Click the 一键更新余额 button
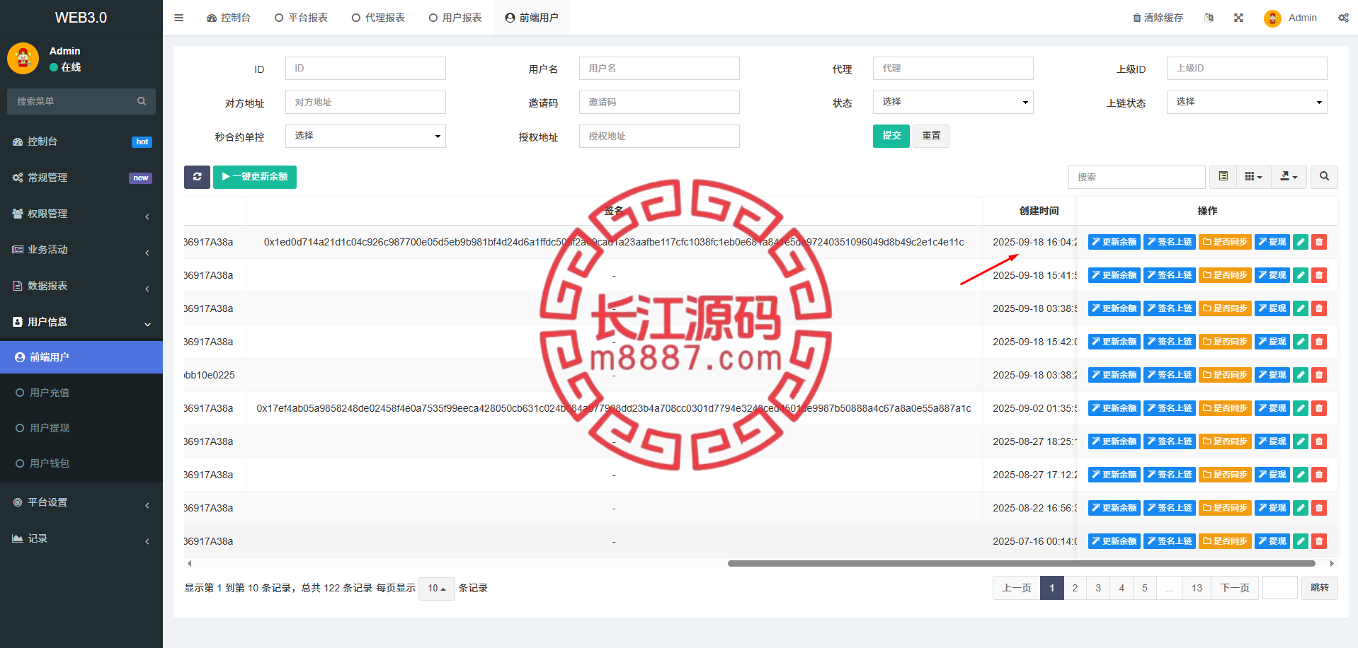1358x648 pixels. click(x=255, y=177)
